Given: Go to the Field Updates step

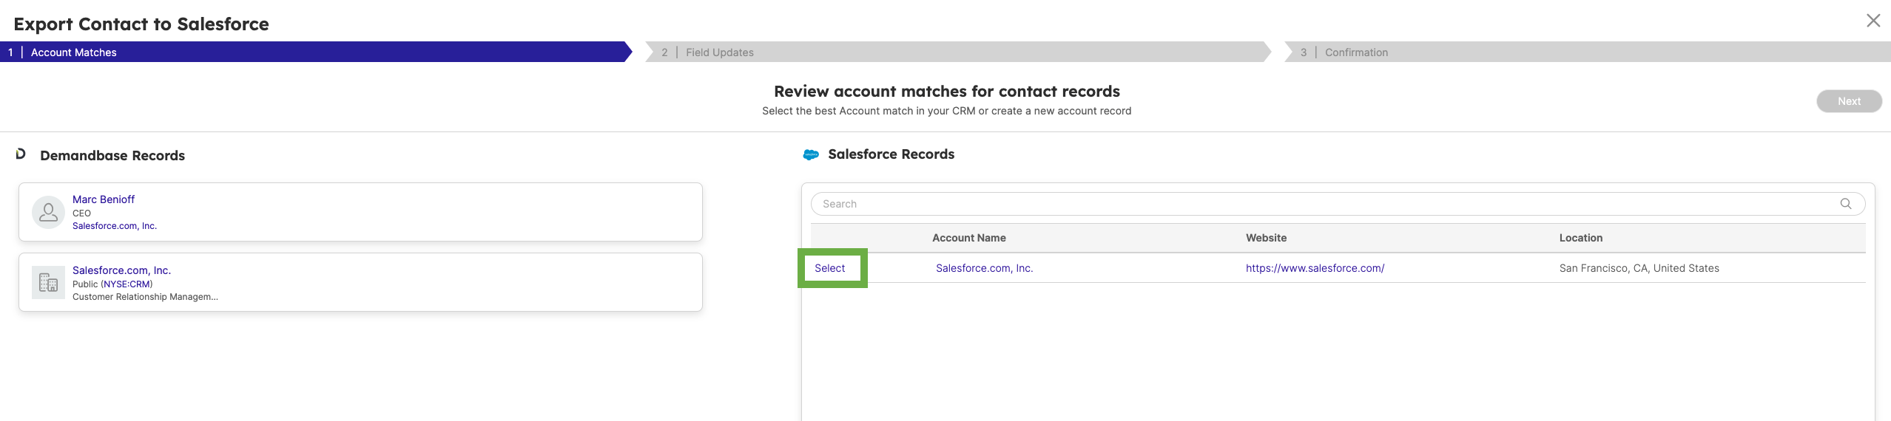Looking at the screenshot, I should 958,52.
